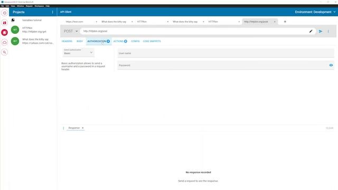The height and width of the screenshot is (190, 338).
Task: Open the Saved requests icon in left rail
Action: coord(5,23)
